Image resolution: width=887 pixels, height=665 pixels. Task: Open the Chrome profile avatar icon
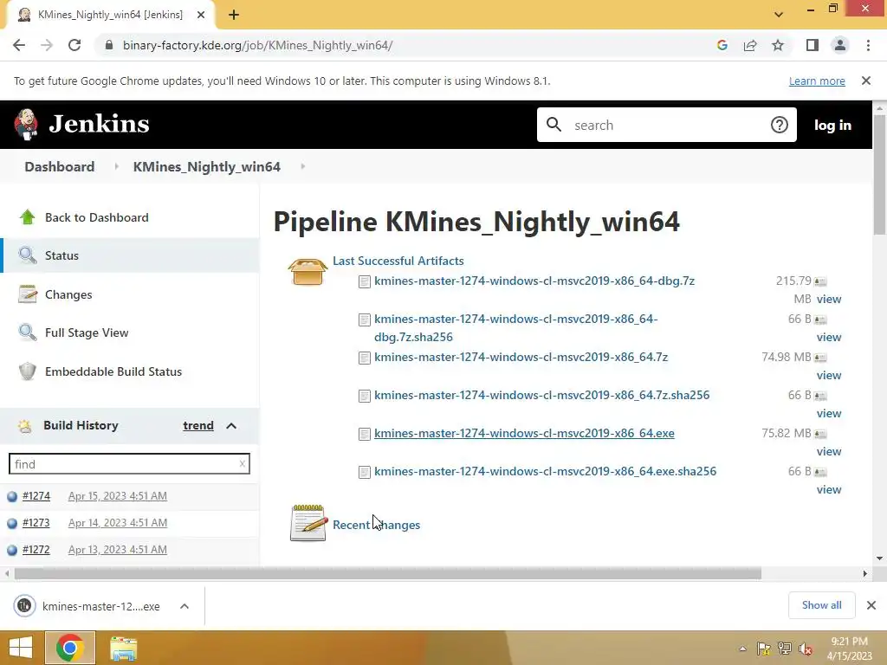tap(840, 45)
